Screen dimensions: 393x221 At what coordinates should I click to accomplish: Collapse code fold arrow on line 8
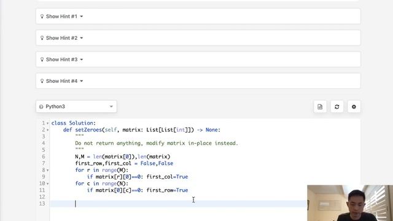[48, 171]
